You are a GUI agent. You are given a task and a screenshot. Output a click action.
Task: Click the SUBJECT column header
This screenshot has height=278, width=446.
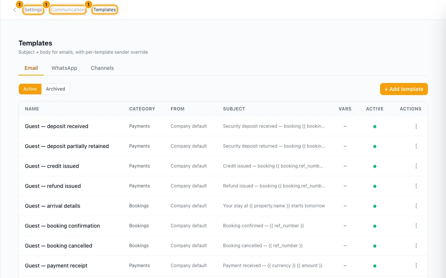click(x=234, y=109)
